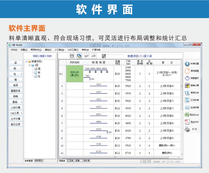This screenshot has width=209, height=173.
Task: Open the CAD工具(T) menu
Action: [73, 50]
